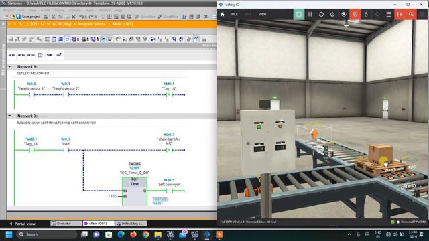Insert a normally open contact from ladder favorites
The height and width of the screenshot is (241, 429).
[x=12, y=55]
